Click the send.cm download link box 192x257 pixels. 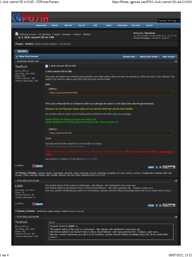tap(110, 133)
